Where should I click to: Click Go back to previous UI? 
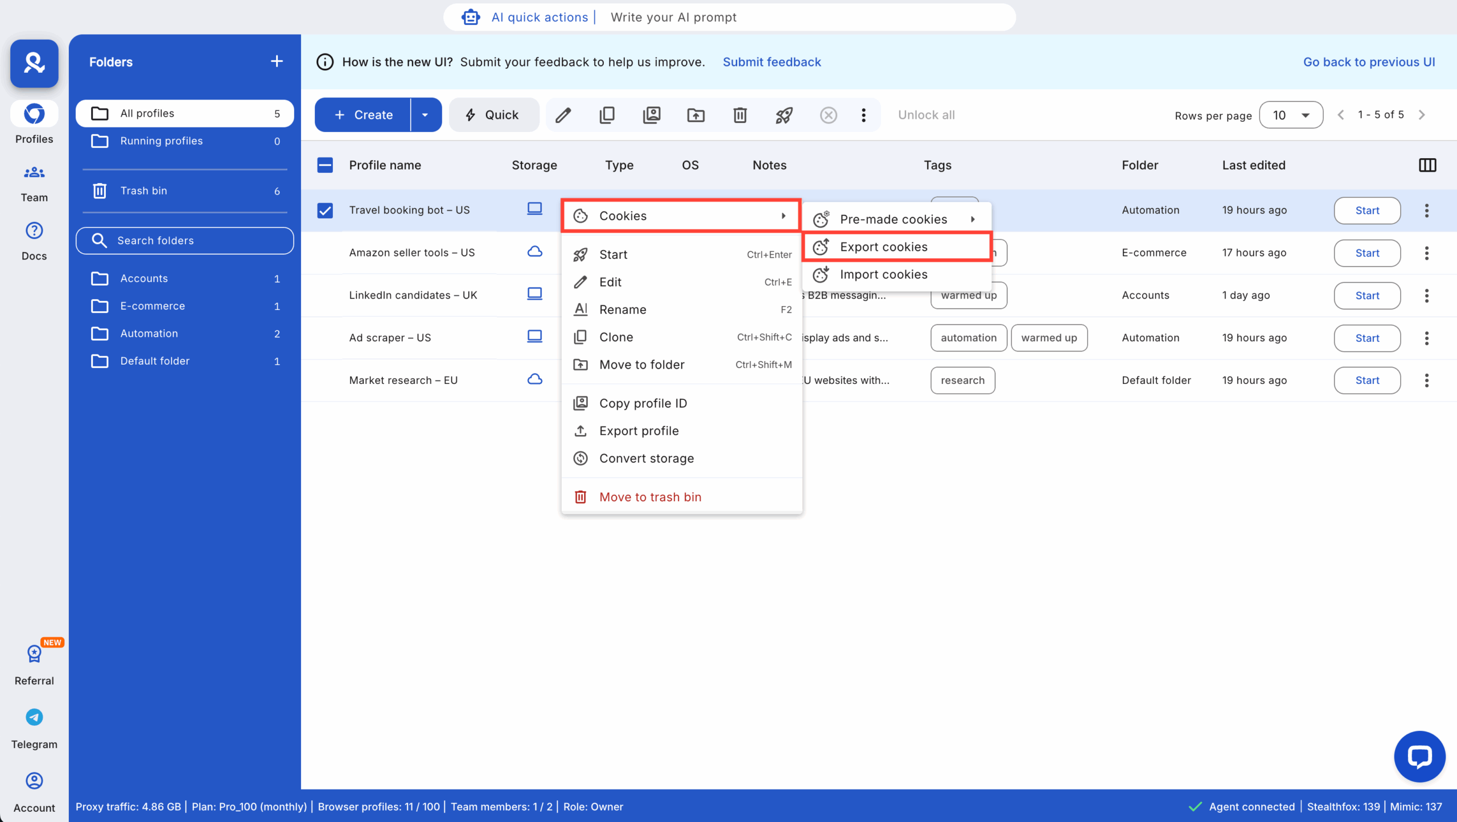click(1368, 62)
